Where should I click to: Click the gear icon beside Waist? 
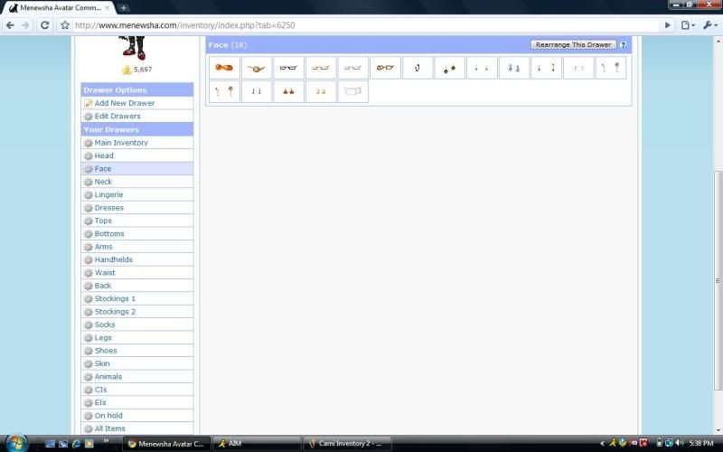click(88, 273)
